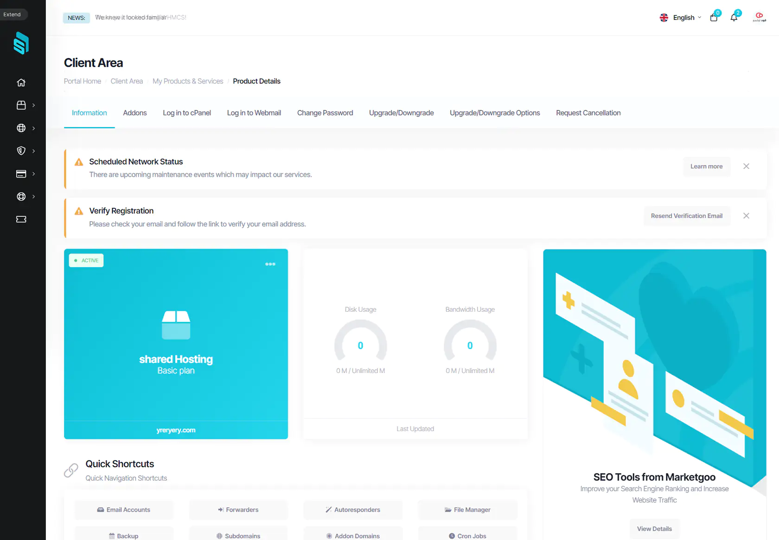Open the Forwarders shortcut
Image resolution: width=779 pixels, height=540 pixels.
238,510
